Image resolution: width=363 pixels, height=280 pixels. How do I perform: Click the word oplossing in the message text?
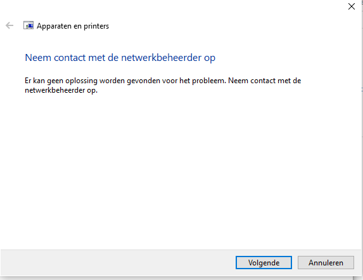[81, 81]
